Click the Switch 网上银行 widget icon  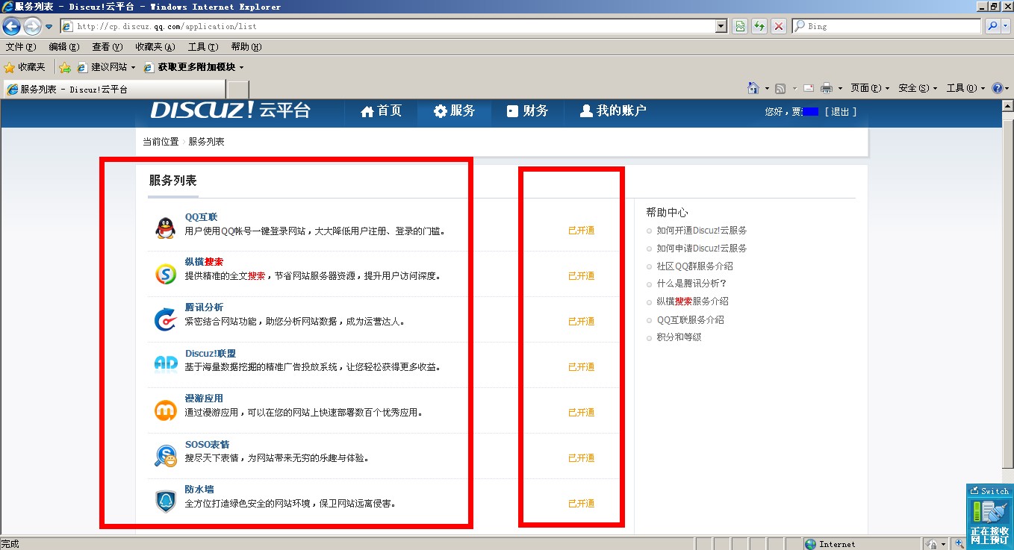[989, 516]
